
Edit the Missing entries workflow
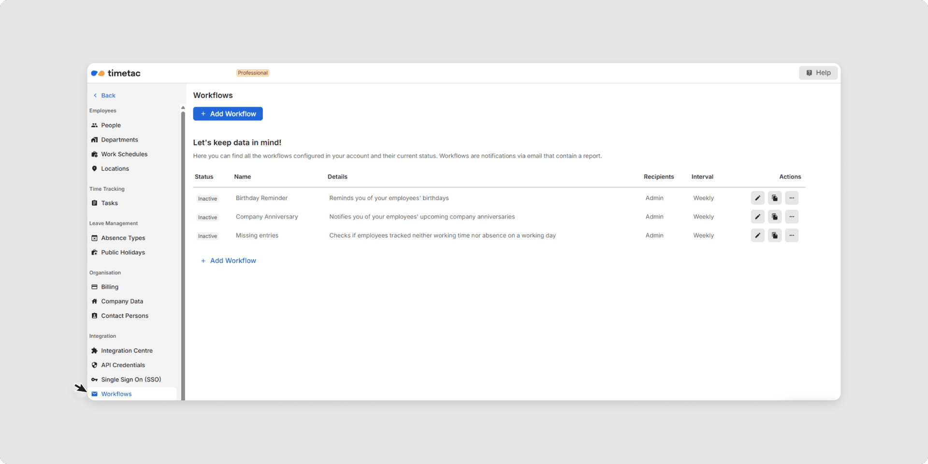[757, 236]
